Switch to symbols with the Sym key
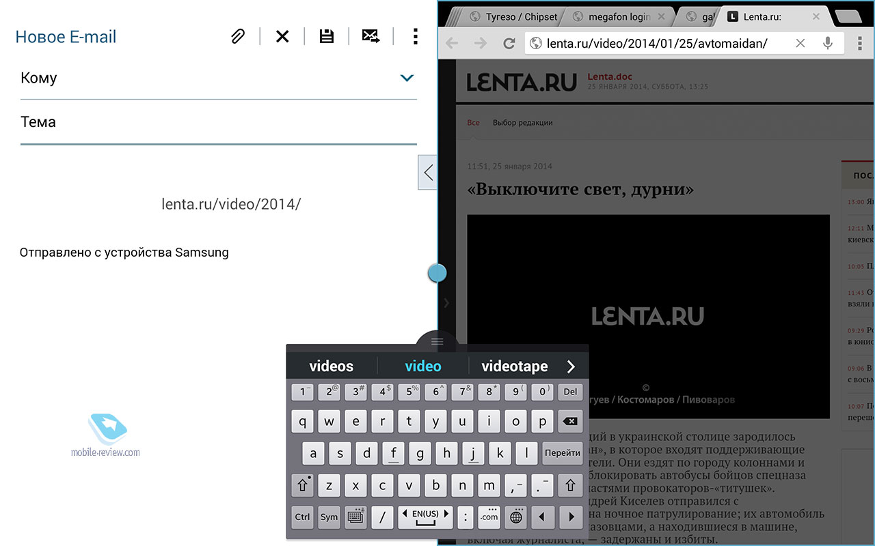The image size is (875, 546). (329, 517)
